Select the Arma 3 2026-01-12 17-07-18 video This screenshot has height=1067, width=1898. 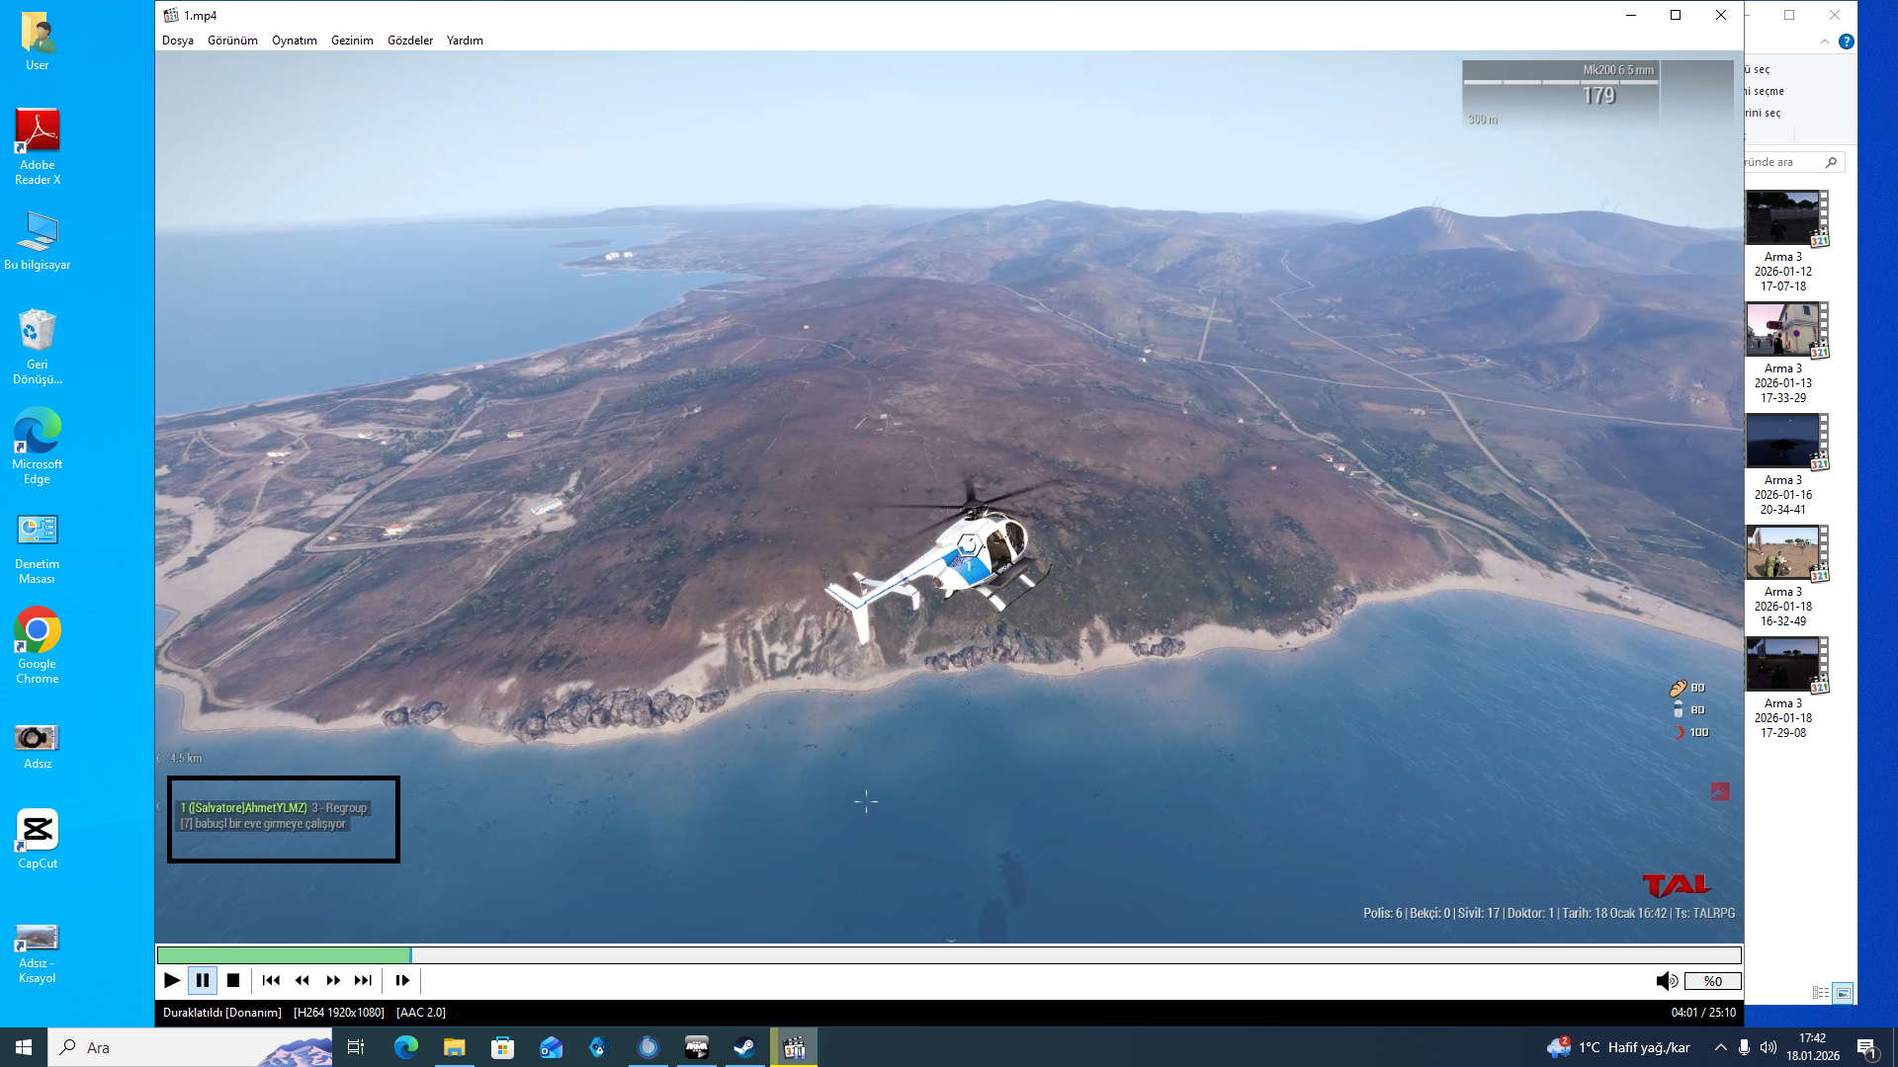coord(1784,242)
